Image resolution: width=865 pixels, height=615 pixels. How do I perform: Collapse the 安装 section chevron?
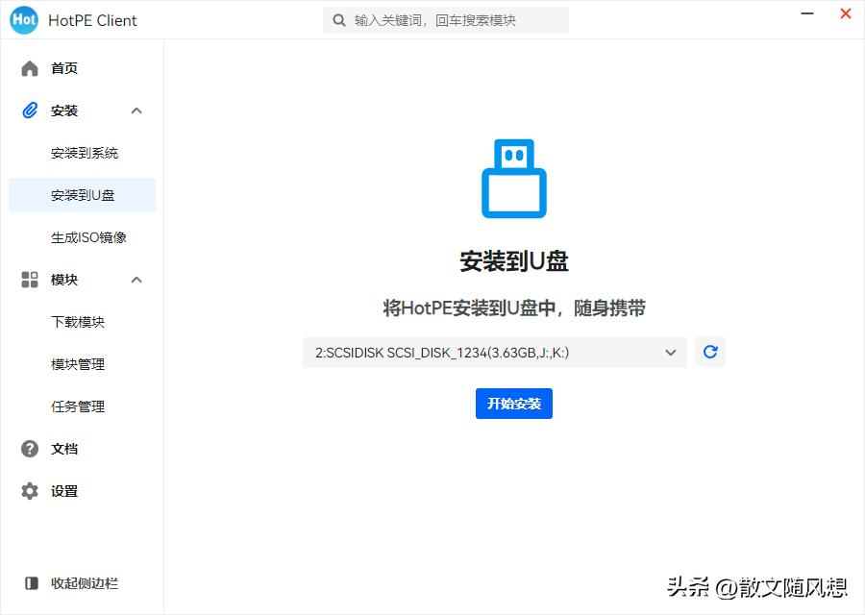[x=136, y=111]
